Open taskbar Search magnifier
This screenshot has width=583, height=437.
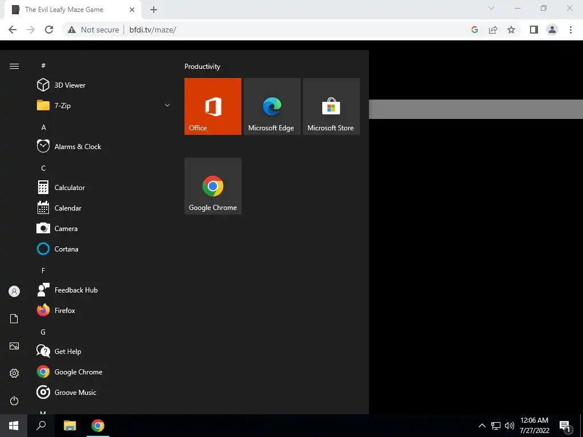coord(41,426)
